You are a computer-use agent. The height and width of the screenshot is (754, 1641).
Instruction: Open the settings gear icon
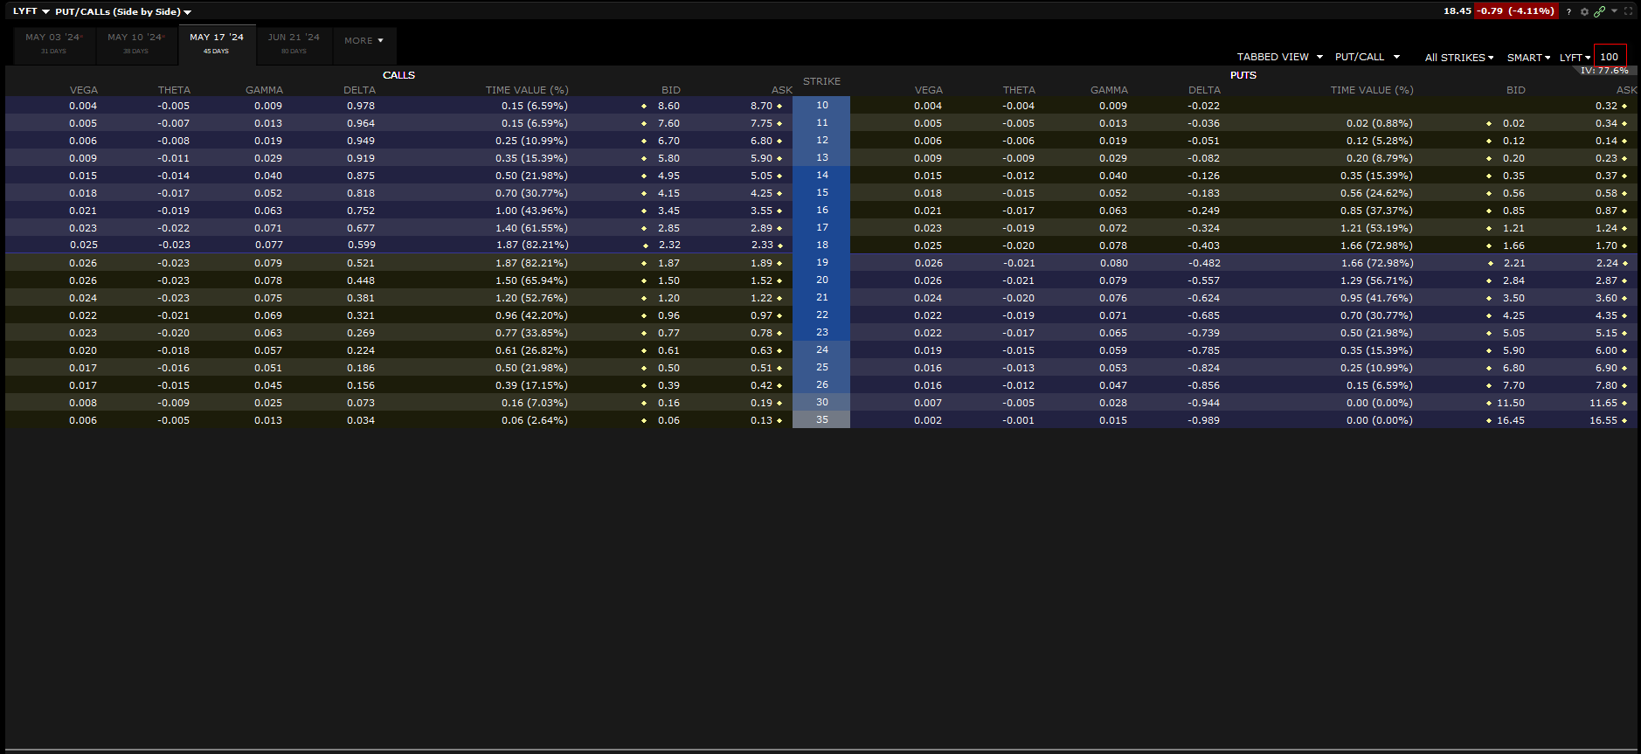1584,11
